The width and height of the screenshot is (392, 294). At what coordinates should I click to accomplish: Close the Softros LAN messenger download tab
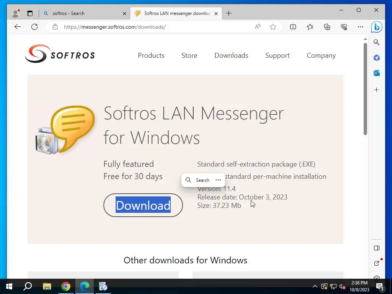pos(216,13)
